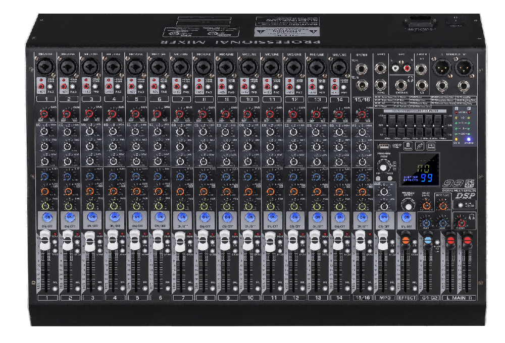505x343 pixels.
Task: Click the headphone PHONES level red knob
Action: [x=461, y=222]
